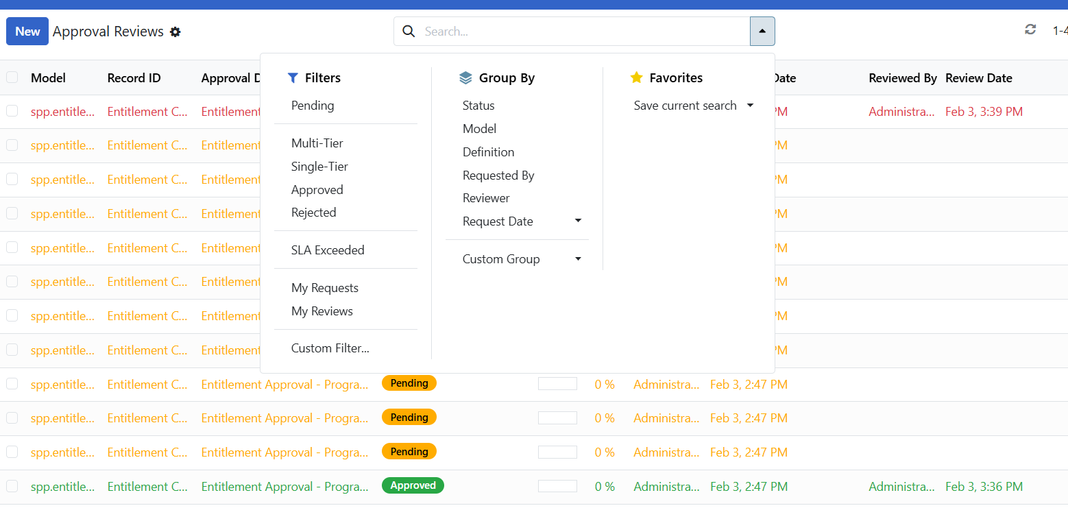Click the search magnifier icon
Viewport: 1068px width, 508px height.
click(x=409, y=32)
